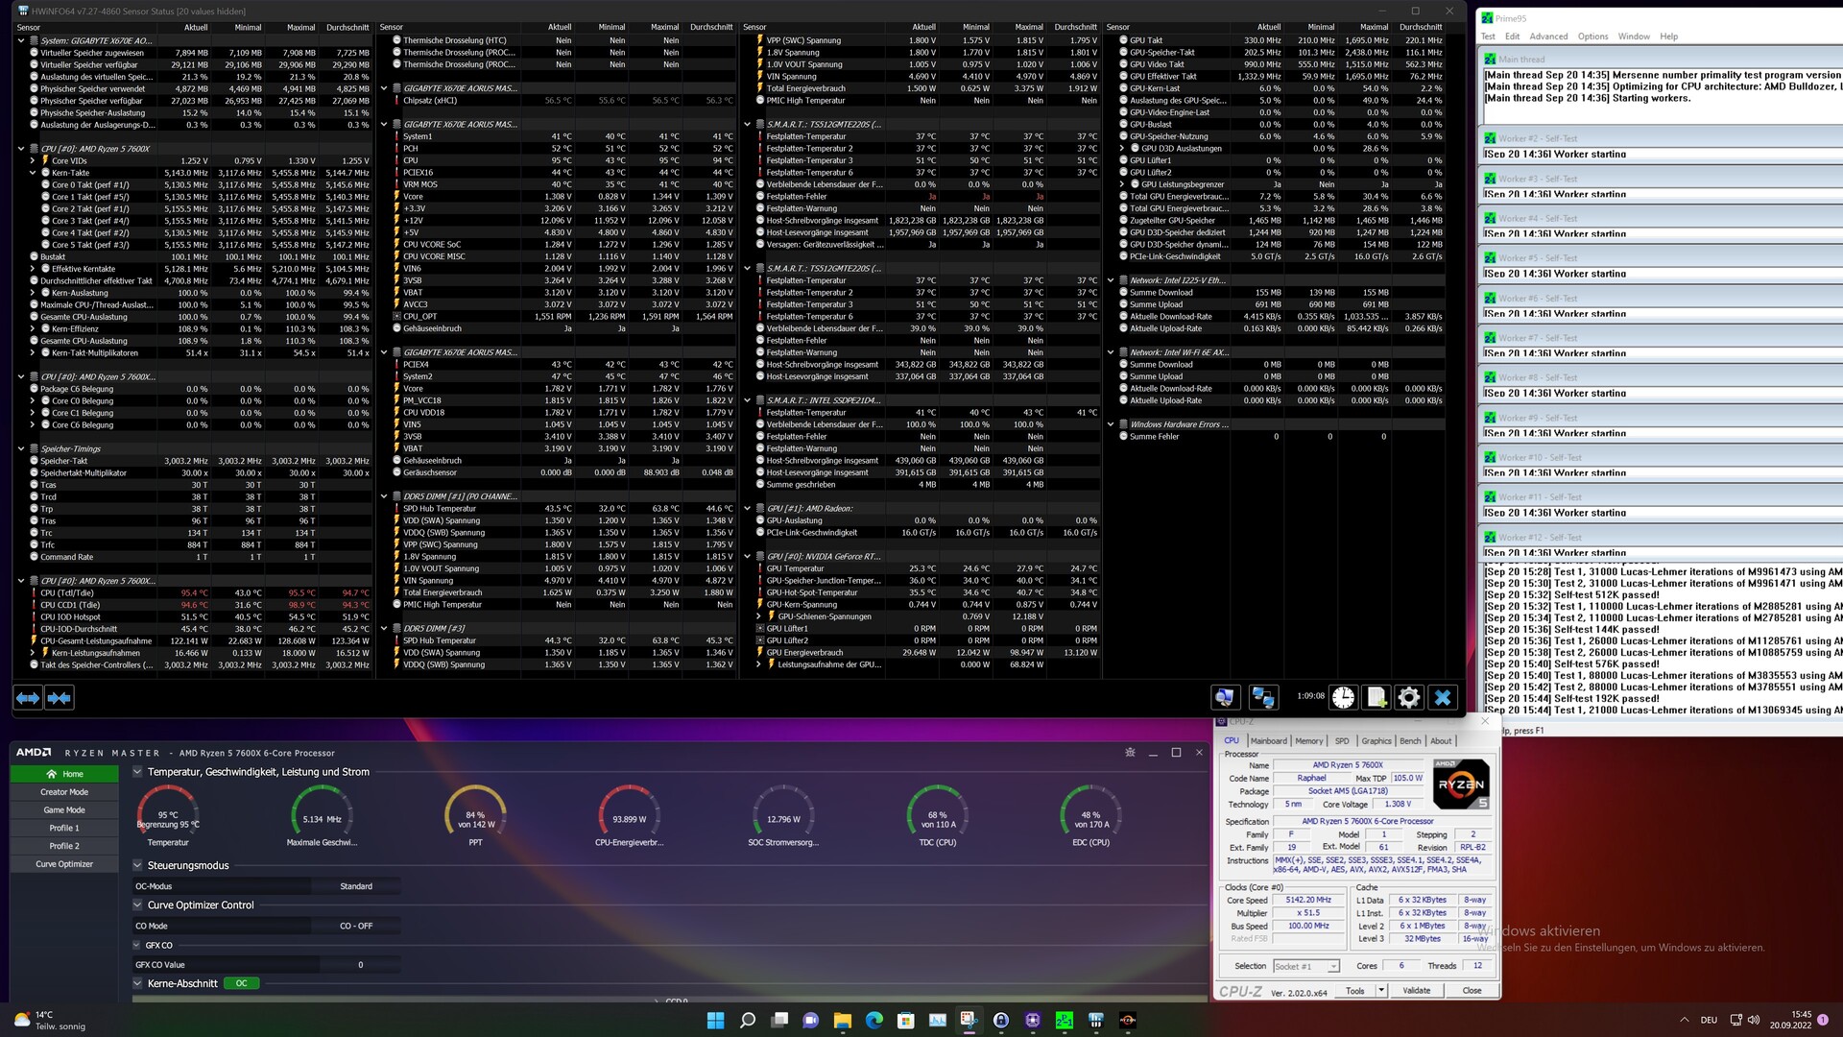This screenshot has height=1037, width=1843.
Task: Click the Ryzen 5 logo in CPU-Z
Action: [x=1461, y=784]
